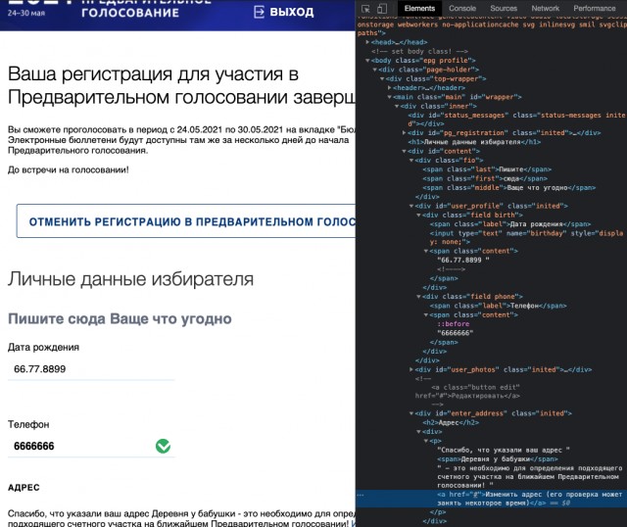Collapse the div id="enter_address" node
The image size is (627, 527).
(x=411, y=413)
